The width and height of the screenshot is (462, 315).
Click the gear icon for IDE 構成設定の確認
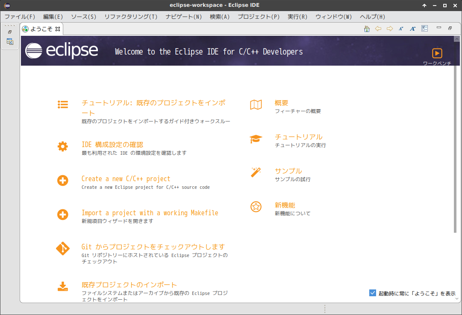63,146
